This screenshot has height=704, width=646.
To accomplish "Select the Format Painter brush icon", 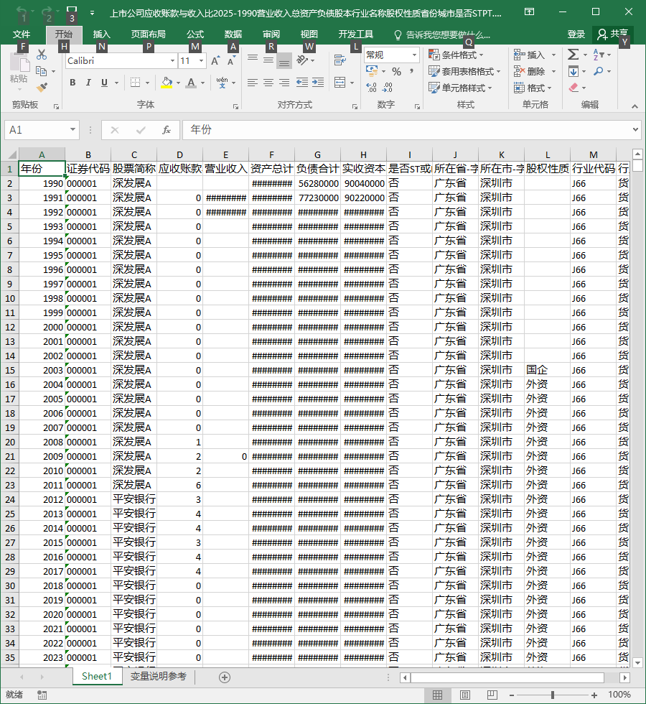I will coord(42,87).
